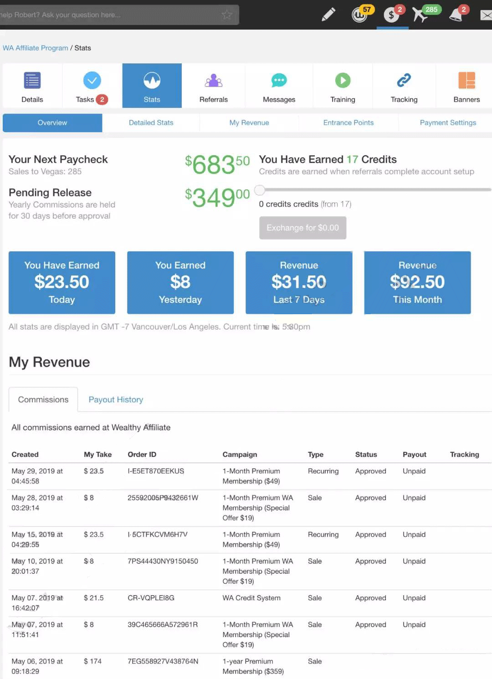Switch to the Overview sub-tab
The height and width of the screenshot is (679, 492).
[52, 123]
